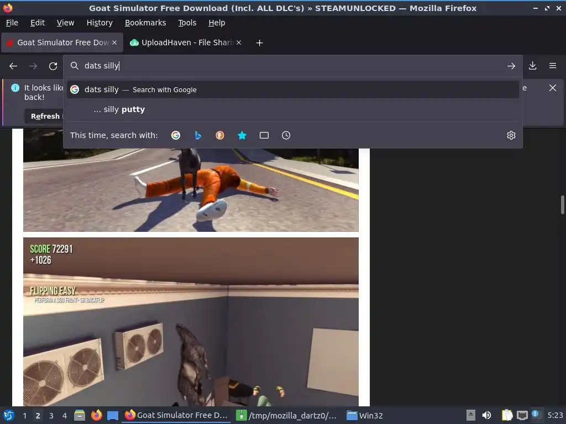Click the go arrow in the address bar
566x424 pixels.
(511, 66)
